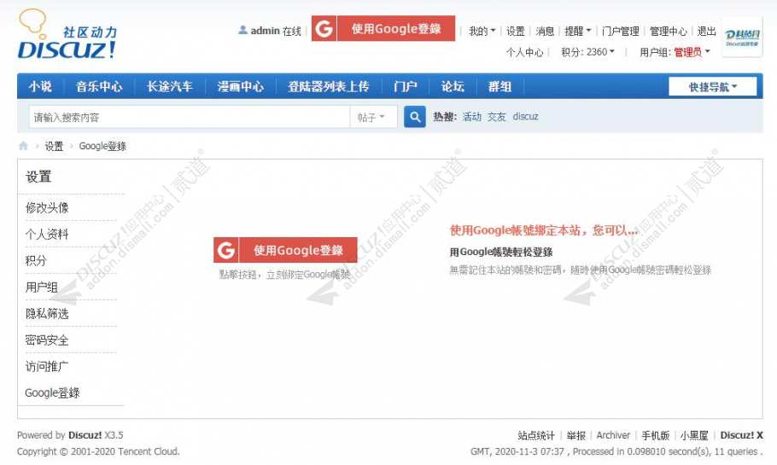Select 密码安全 in settings sidebar

click(47, 340)
